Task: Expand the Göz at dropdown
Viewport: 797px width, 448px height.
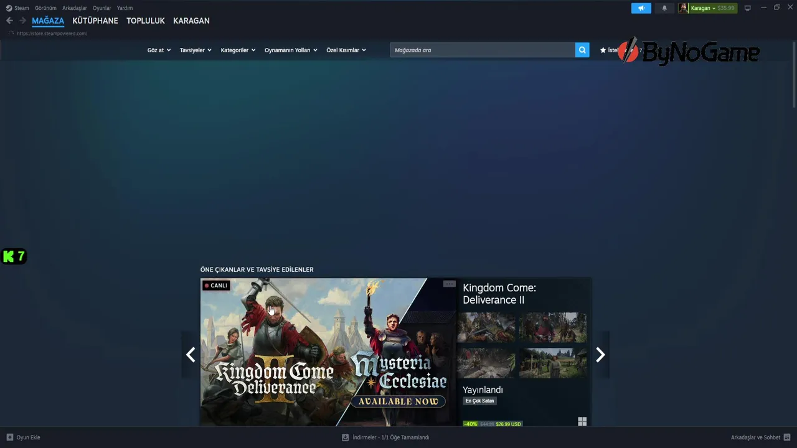Action: tap(159, 50)
